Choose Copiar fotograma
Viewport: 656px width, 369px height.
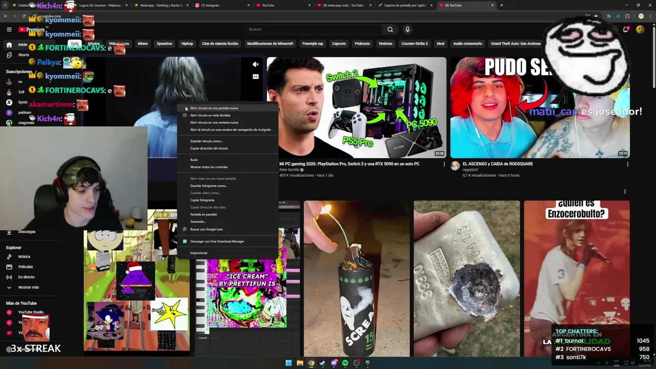click(228, 200)
